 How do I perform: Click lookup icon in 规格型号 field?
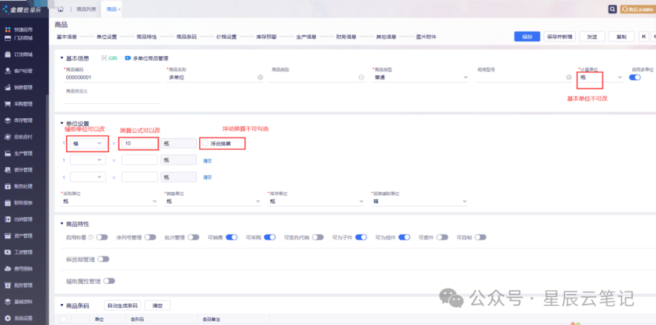pyautogui.click(x=569, y=77)
